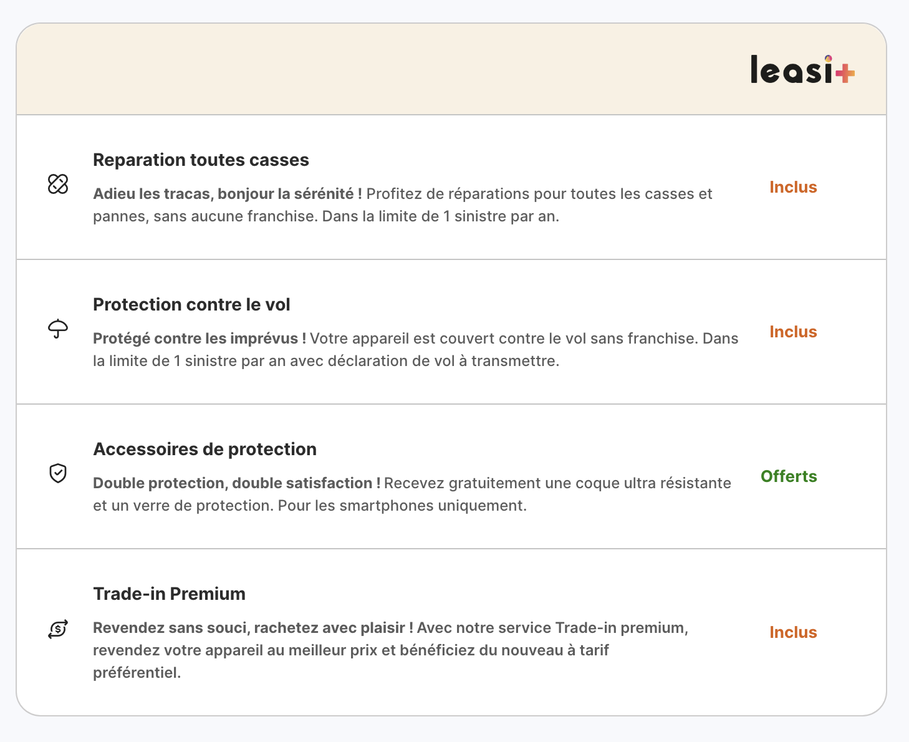Click the green Offerts label
Viewport: 909px width, 742px height.
789,476
